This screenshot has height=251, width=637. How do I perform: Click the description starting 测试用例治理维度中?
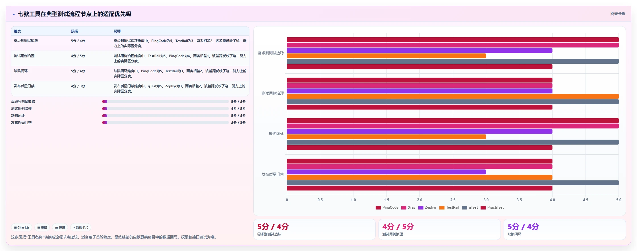click(x=180, y=59)
